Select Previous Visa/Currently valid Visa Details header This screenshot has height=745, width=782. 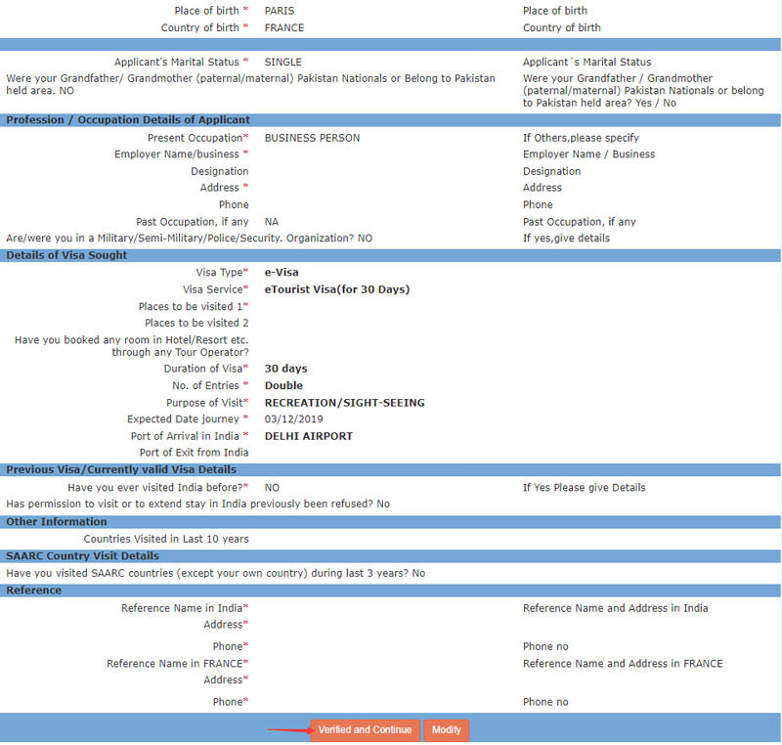(121, 469)
